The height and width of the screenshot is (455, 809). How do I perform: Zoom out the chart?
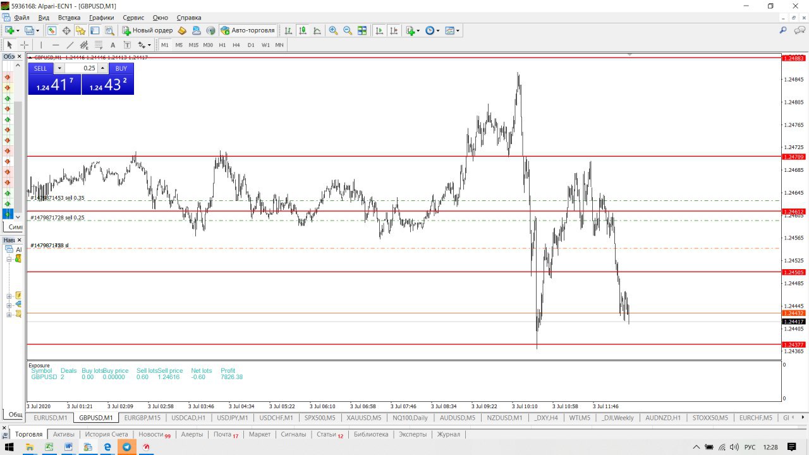pyautogui.click(x=348, y=30)
